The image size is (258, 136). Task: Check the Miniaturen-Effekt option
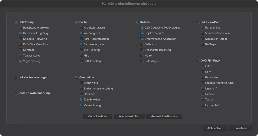[202, 39]
